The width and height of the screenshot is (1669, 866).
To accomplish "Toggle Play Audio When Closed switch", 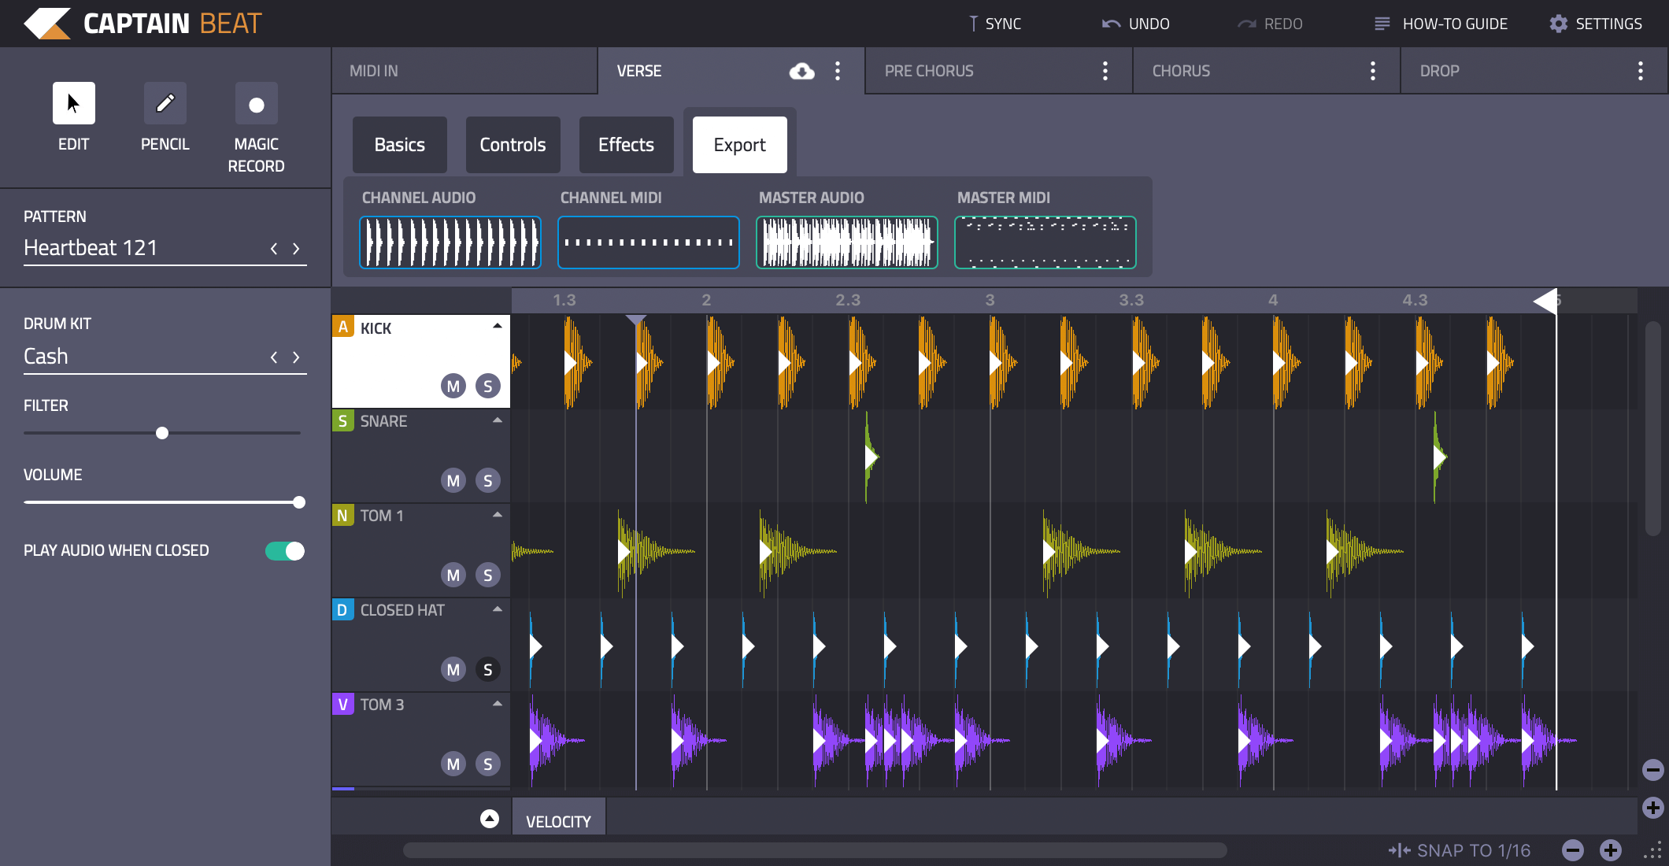I will (x=285, y=550).
